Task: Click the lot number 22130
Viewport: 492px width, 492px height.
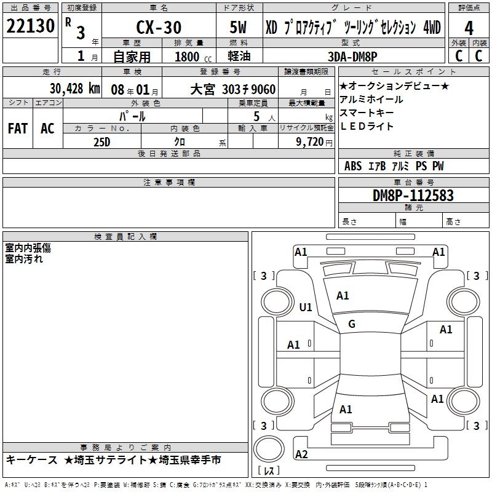Action: pos(30,26)
